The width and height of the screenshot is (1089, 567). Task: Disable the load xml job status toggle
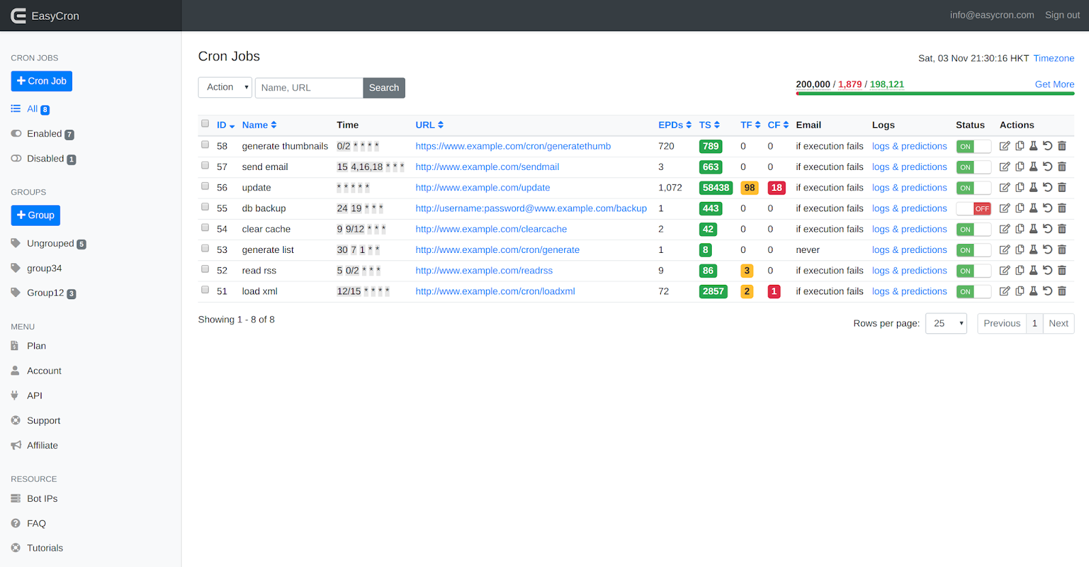(x=973, y=292)
